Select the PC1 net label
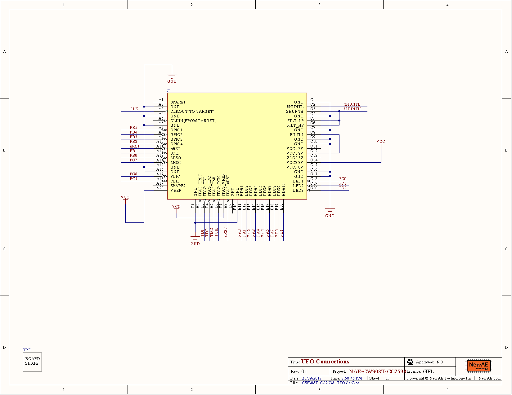This screenshot has width=512, height=395. pos(343,183)
